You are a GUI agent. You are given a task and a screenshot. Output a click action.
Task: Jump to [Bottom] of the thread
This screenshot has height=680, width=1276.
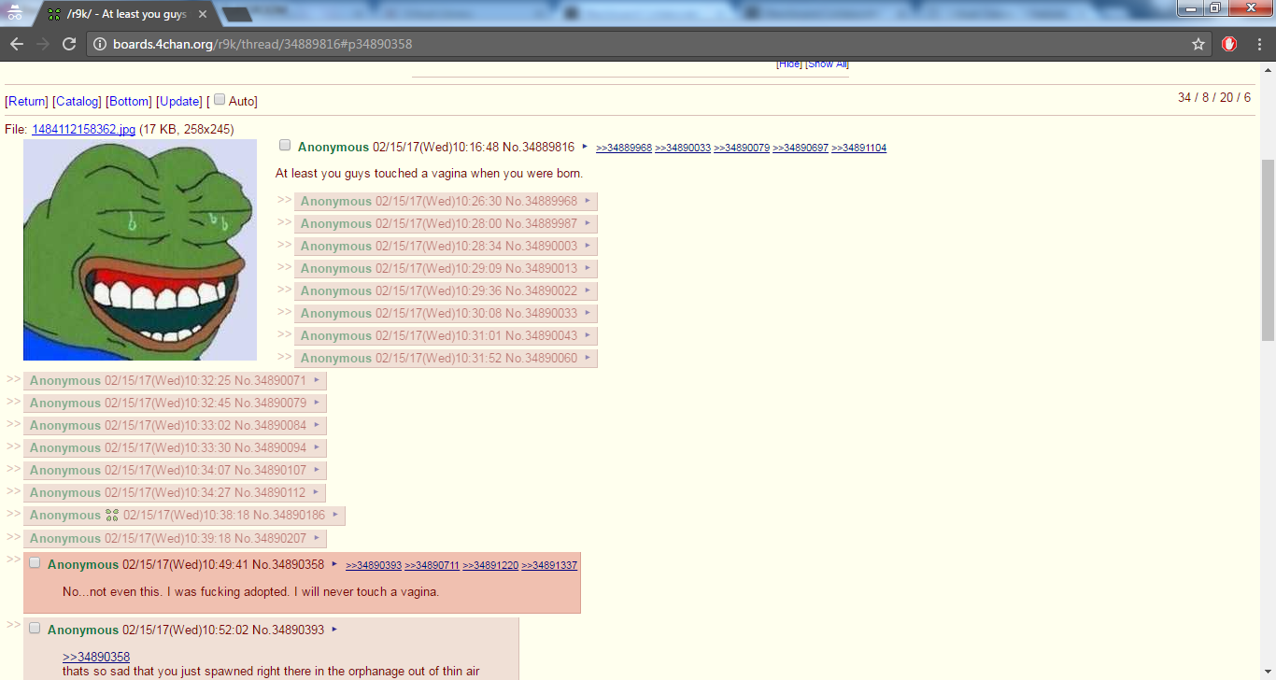[x=129, y=101]
